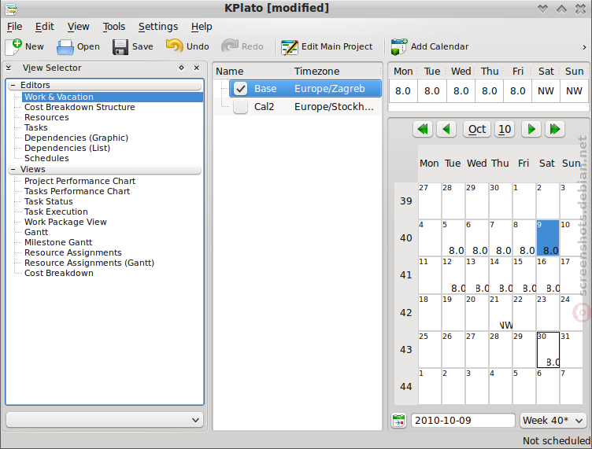
Task: Open Resource Assignments (Gantt) view
Action: click(89, 263)
